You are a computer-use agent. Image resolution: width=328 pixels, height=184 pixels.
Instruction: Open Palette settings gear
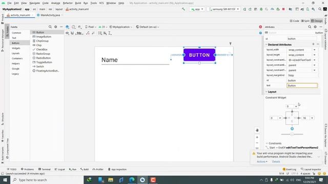pos(56,27)
